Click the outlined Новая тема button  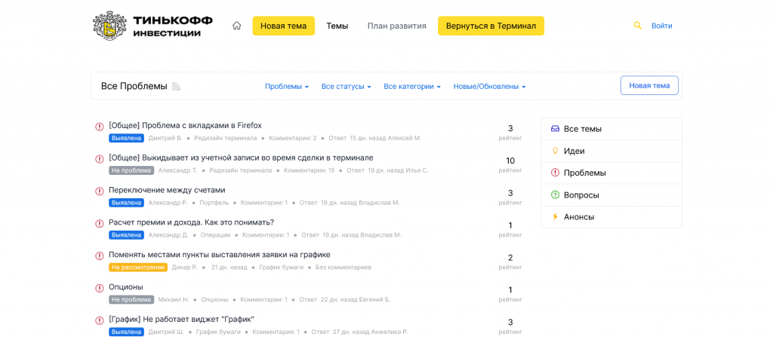point(649,86)
